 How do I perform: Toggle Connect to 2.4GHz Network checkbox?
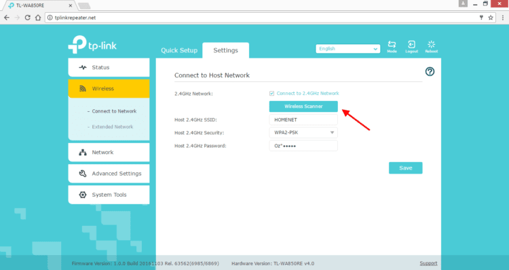tap(271, 94)
